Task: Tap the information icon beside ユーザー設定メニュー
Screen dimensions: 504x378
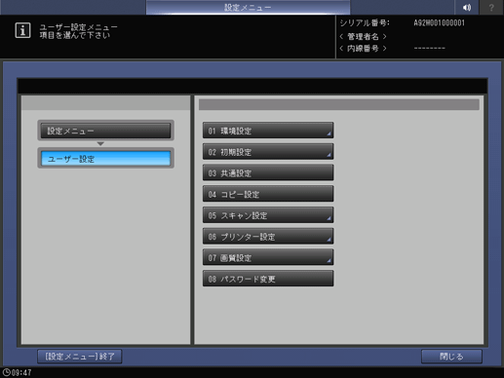Action: coord(22,30)
